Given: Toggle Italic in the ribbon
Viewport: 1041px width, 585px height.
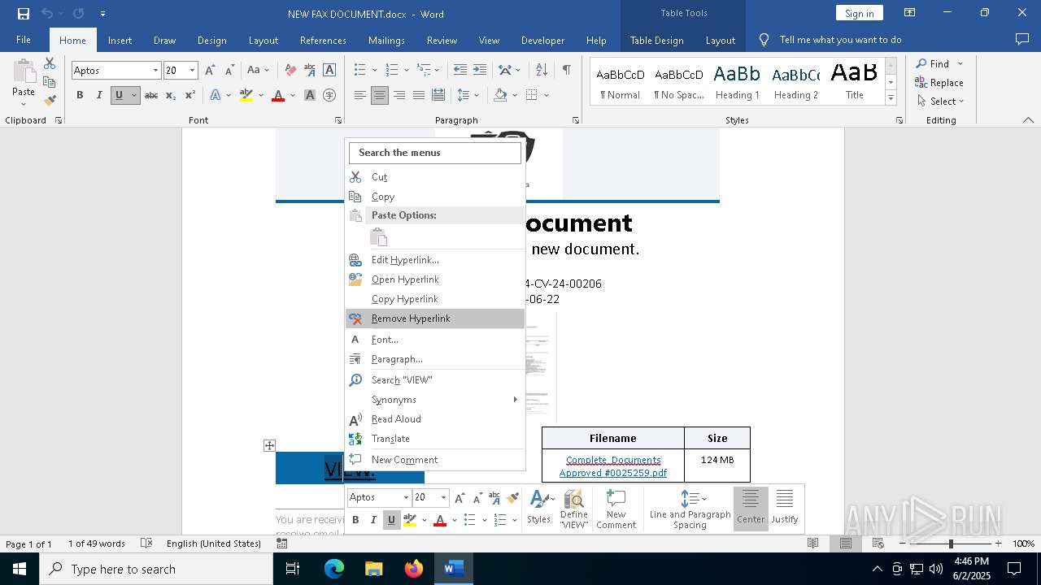Looking at the screenshot, I should tap(99, 95).
